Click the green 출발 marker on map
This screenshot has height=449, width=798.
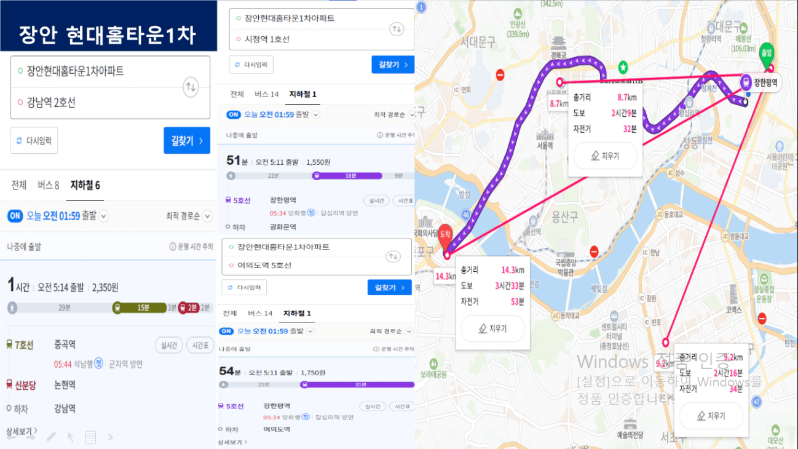(x=766, y=54)
